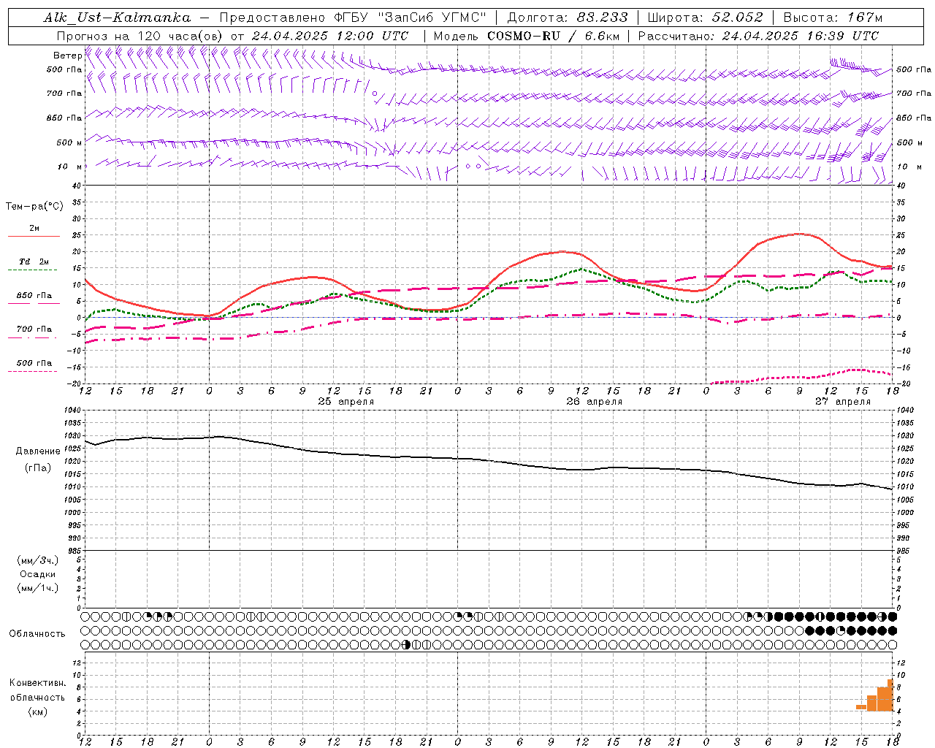Click the station name Alk_Ust-Kalmanka
The image size is (935, 748).
click(118, 18)
